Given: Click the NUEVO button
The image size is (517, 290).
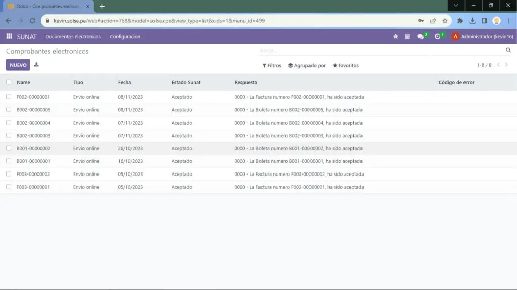Looking at the screenshot, I should 18,65.
